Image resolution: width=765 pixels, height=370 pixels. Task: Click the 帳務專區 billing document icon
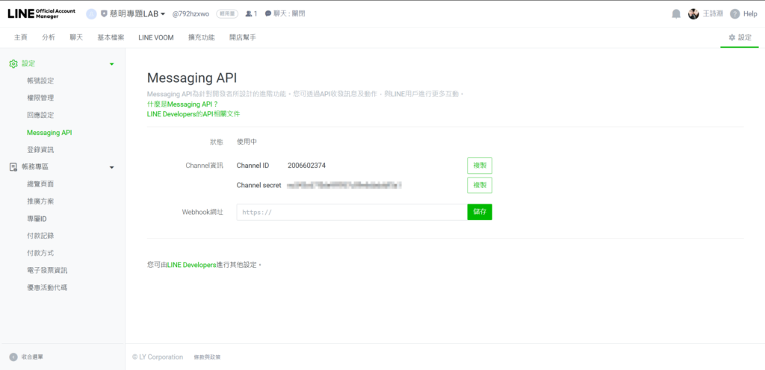(x=13, y=167)
